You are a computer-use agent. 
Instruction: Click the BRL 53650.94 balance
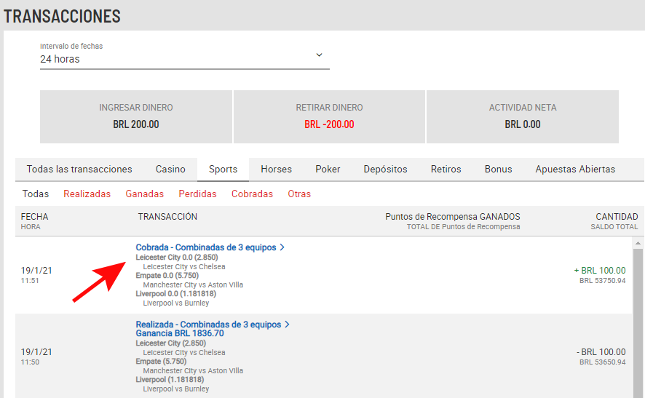pyautogui.click(x=603, y=362)
